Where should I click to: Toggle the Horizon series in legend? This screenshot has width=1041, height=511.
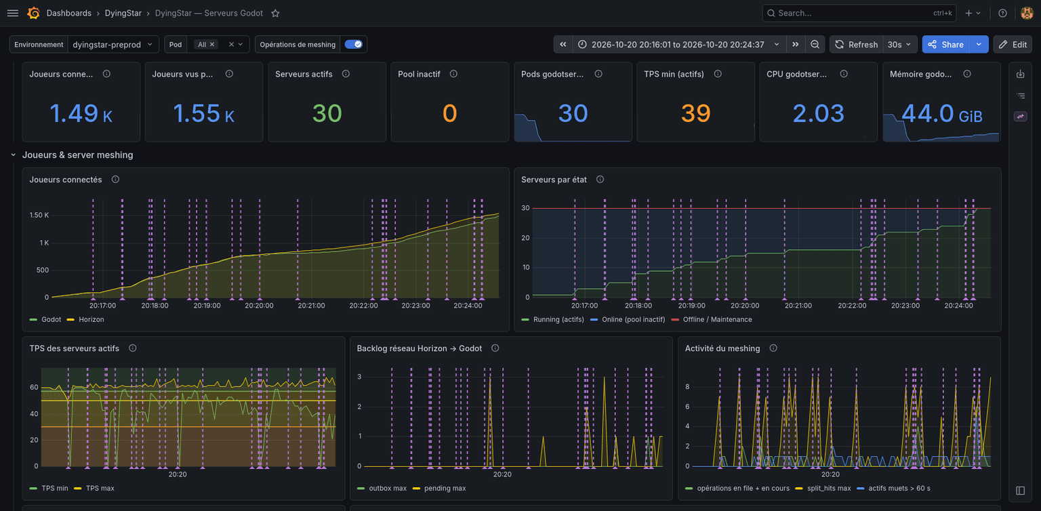91,319
